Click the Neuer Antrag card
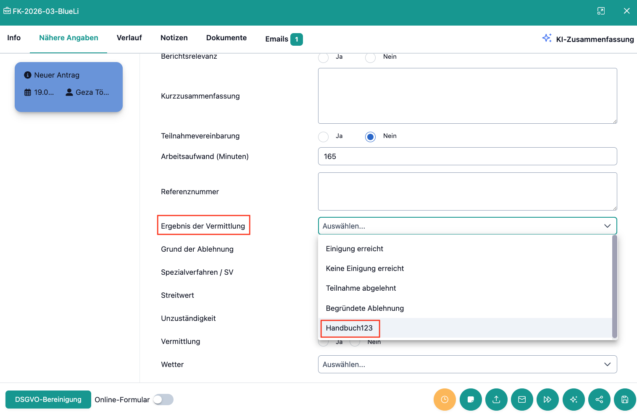Image resolution: width=637 pixels, height=414 pixels. 68,87
